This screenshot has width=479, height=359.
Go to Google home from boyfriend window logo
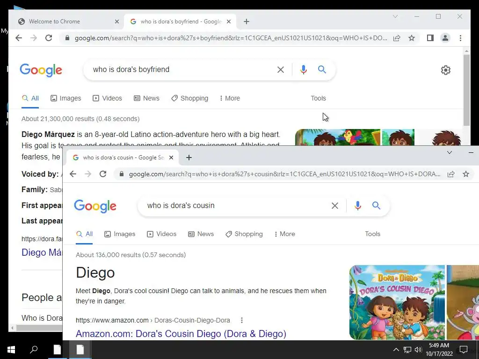pos(41,70)
